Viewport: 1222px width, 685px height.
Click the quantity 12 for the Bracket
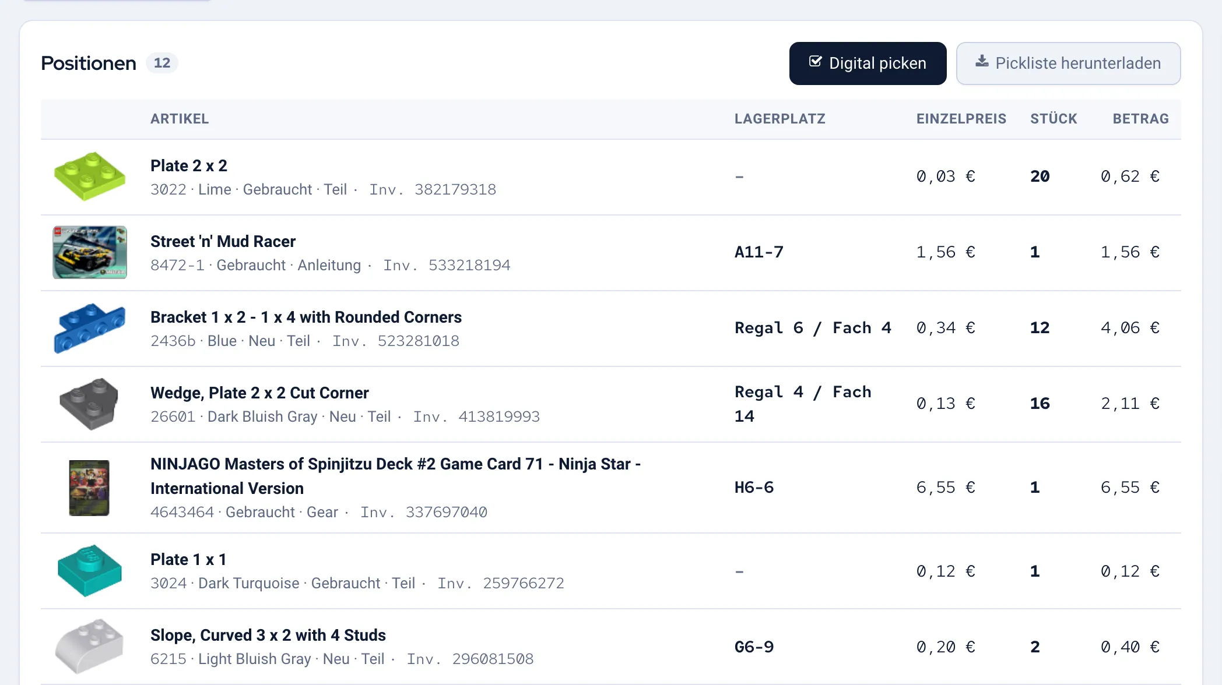tap(1040, 328)
